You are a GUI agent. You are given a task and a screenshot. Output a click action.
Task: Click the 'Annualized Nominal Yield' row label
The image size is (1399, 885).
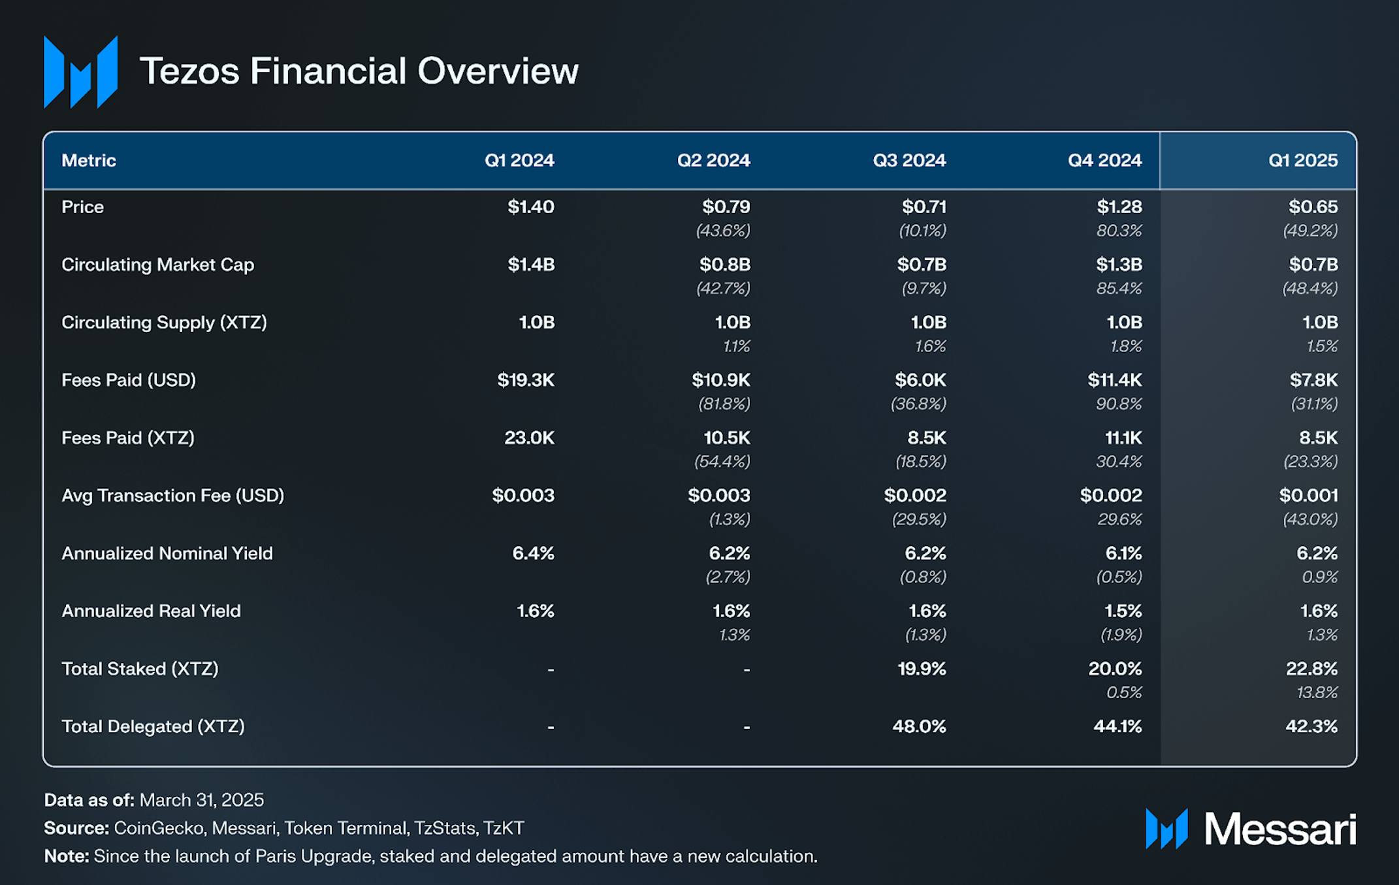[167, 553]
